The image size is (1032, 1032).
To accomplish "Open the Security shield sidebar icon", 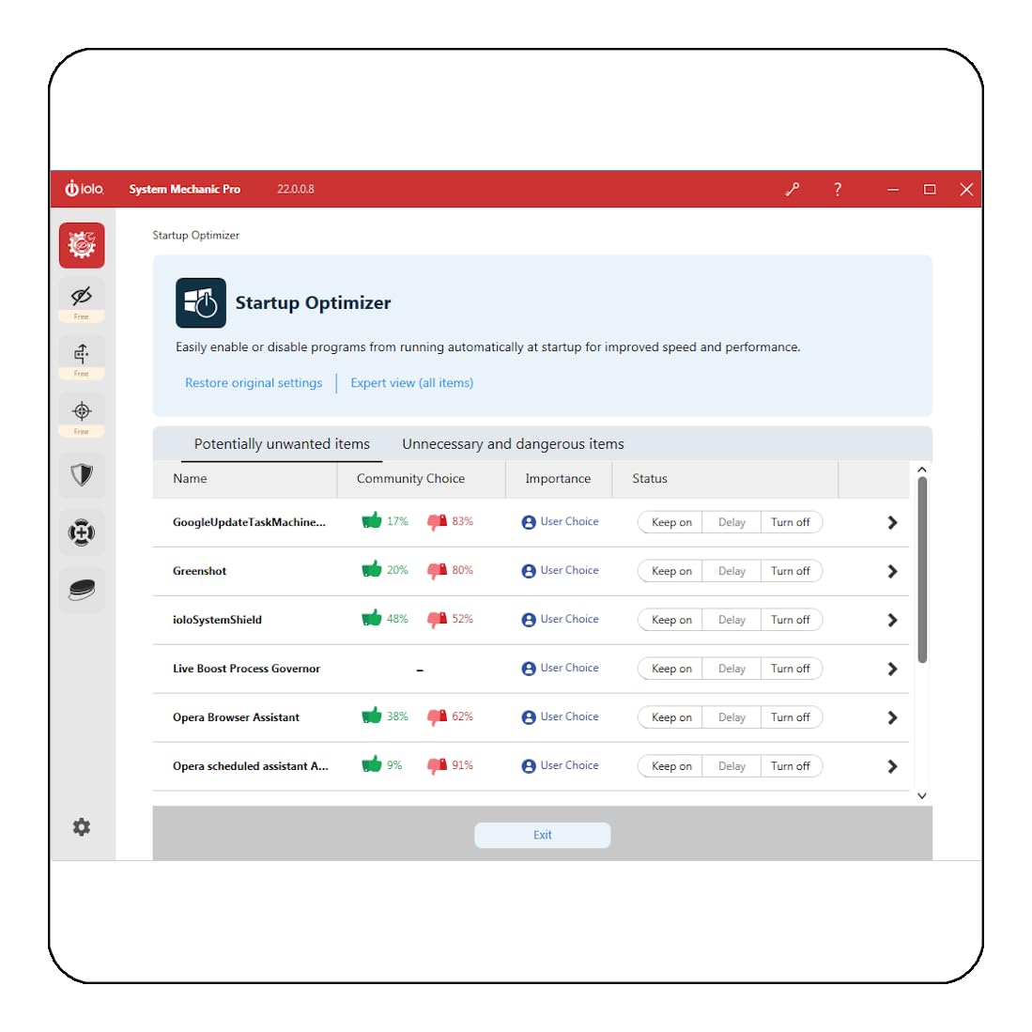I will (x=82, y=474).
